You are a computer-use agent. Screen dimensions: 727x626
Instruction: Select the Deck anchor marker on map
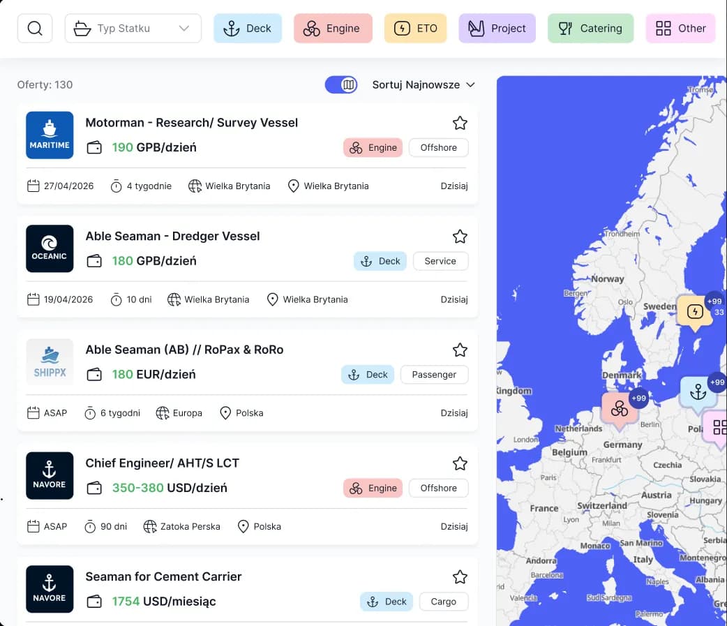tap(698, 392)
